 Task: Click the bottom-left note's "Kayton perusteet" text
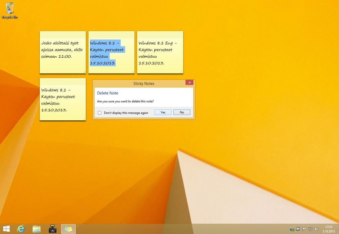tap(58, 97)
